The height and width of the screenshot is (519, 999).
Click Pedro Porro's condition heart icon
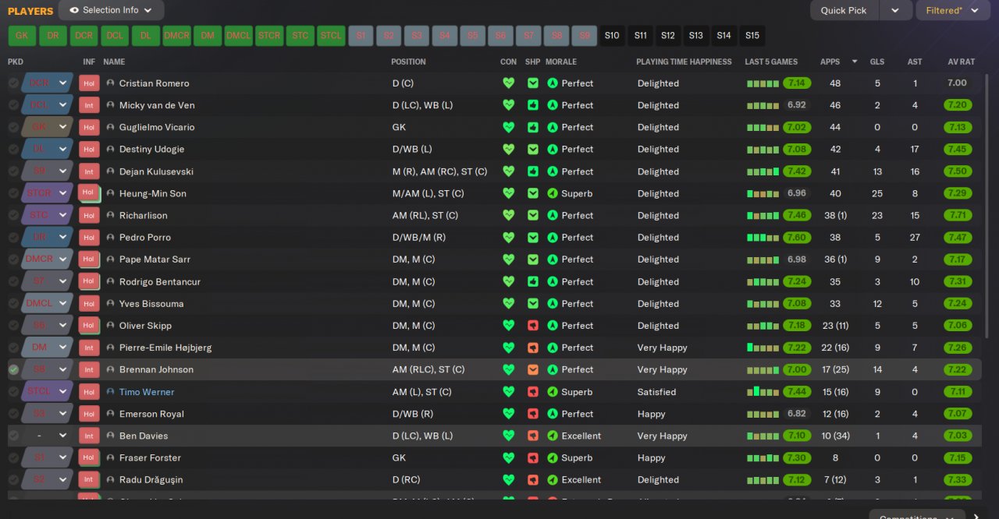point(509,237)
